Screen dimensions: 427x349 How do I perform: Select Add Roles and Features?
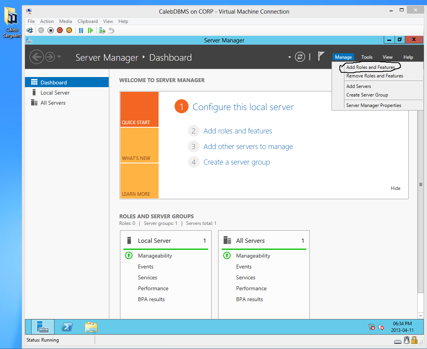click(x=371, y=67)
